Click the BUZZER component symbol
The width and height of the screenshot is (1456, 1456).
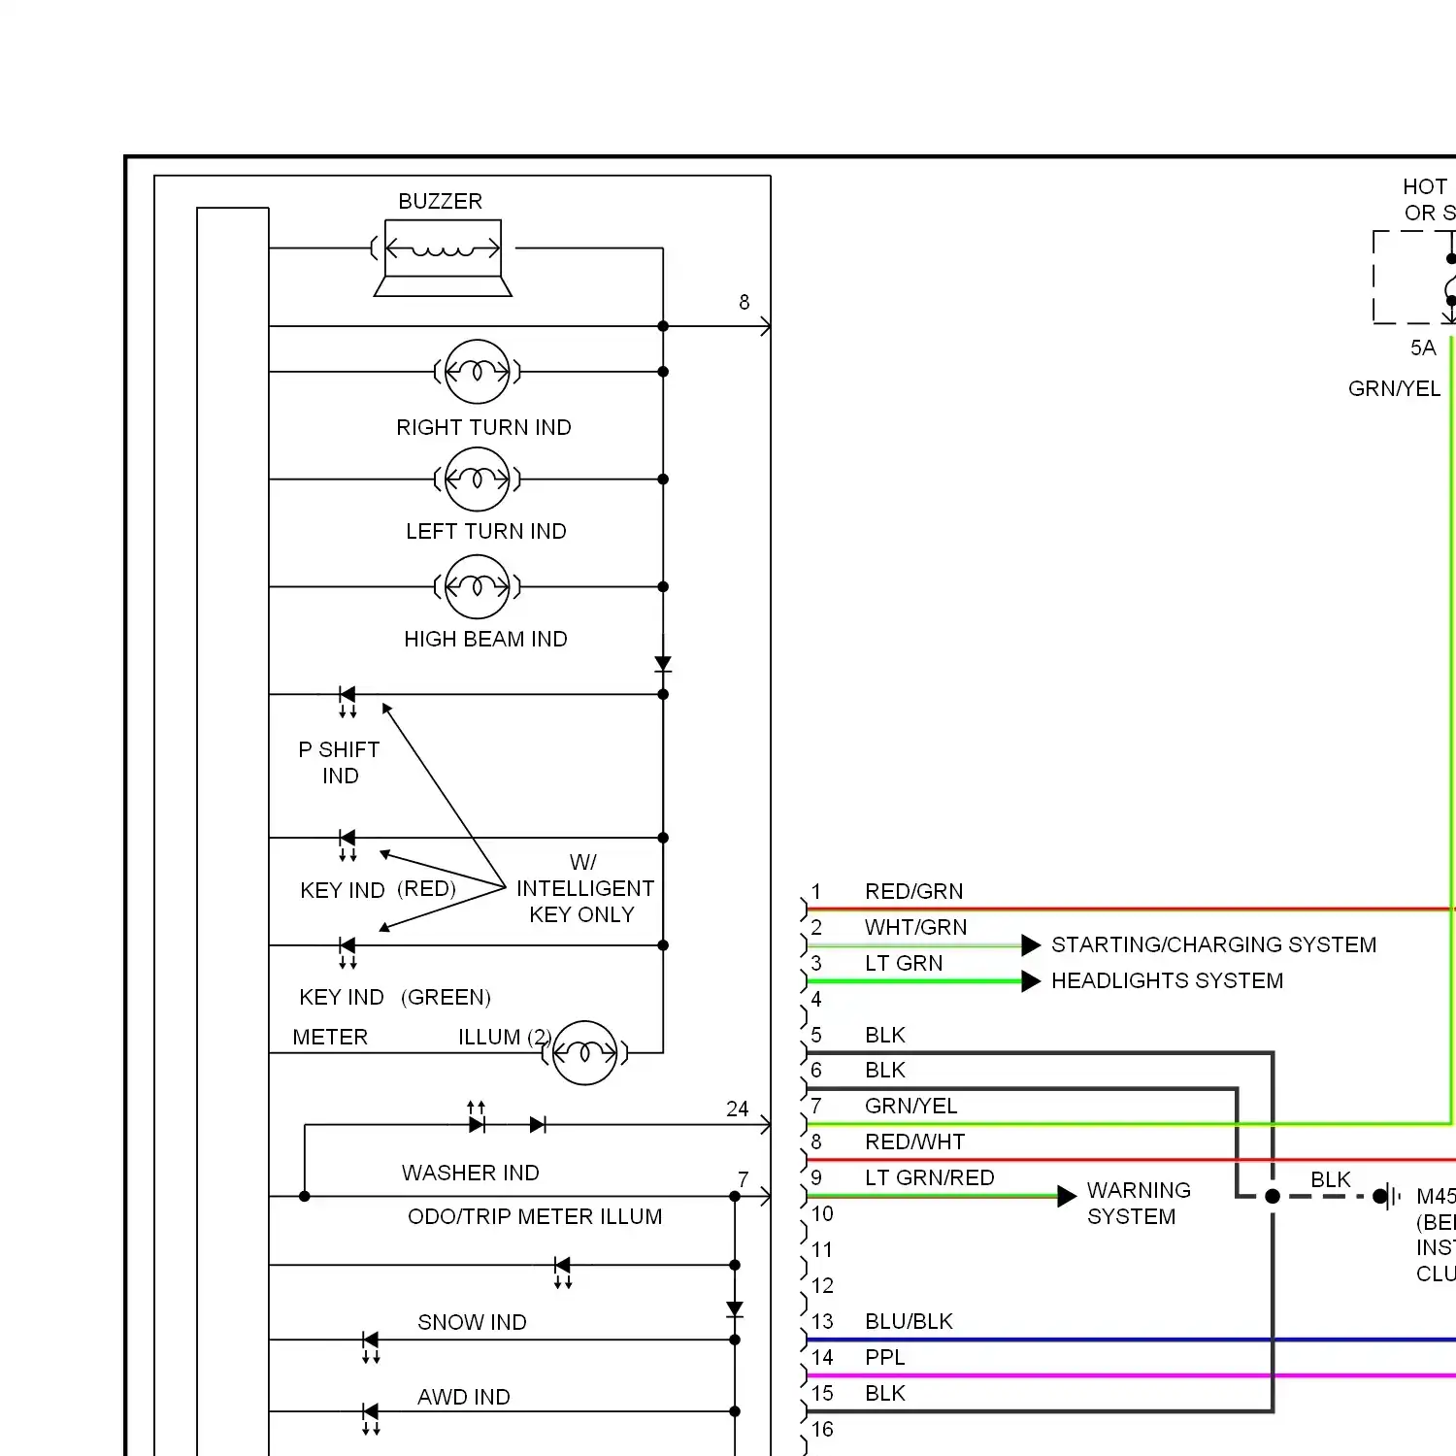pos(443,257)
